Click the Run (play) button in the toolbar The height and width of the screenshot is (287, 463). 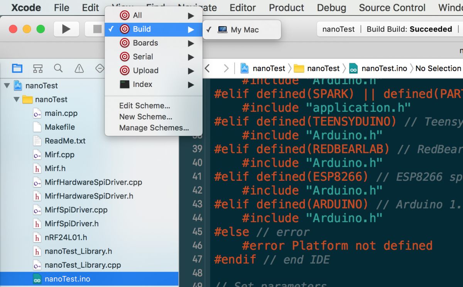click(x=66, y=29)
